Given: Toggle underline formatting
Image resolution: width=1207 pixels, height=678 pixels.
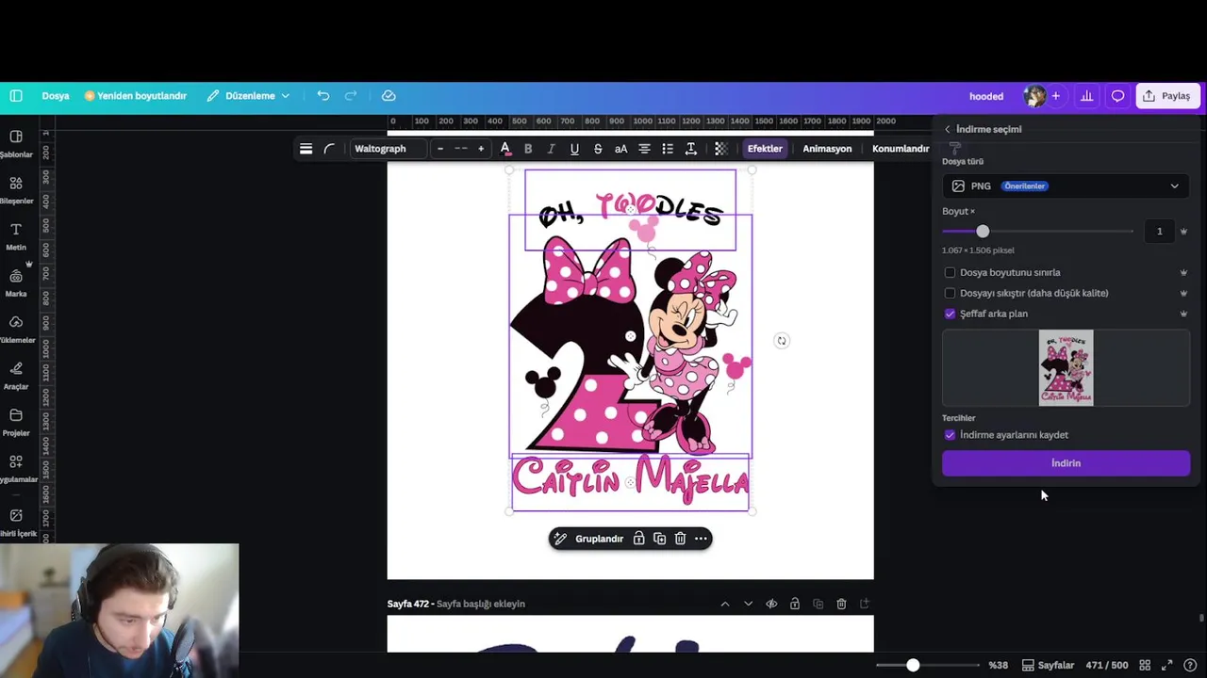Looking at the screenshot, I should tap(574, 149).
